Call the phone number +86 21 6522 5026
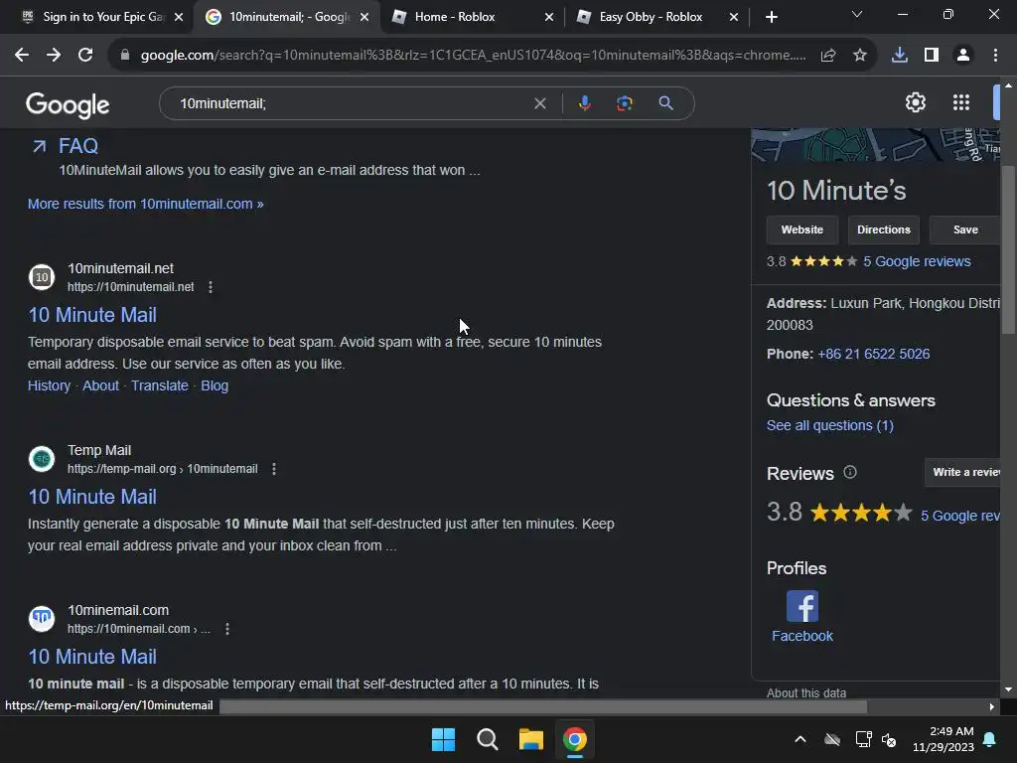The width and height of the screenshot is (1017, 763). 874,354
